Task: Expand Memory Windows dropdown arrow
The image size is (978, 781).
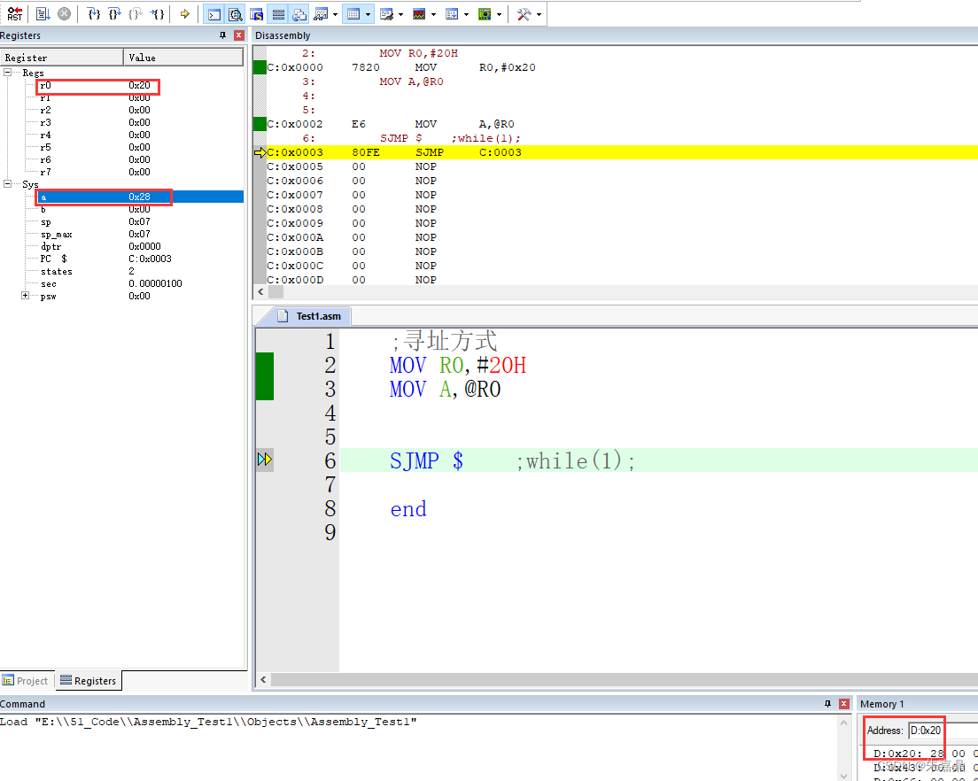Action: point(368,14)
